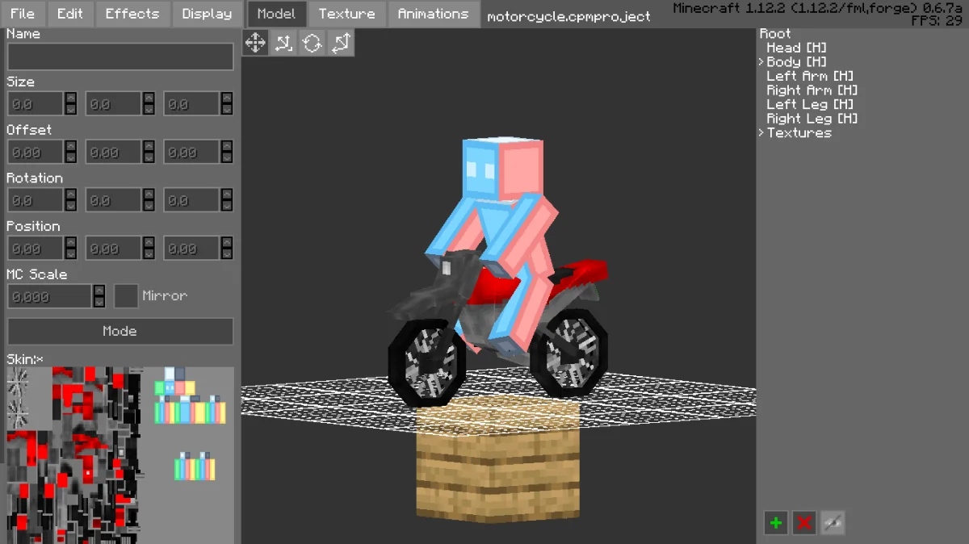
Task: Increase the first Position value with up arrow
Action: point(71,242)
